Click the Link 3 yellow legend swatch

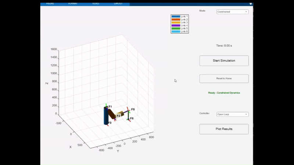pyautogui.click(x=176, y=22)
